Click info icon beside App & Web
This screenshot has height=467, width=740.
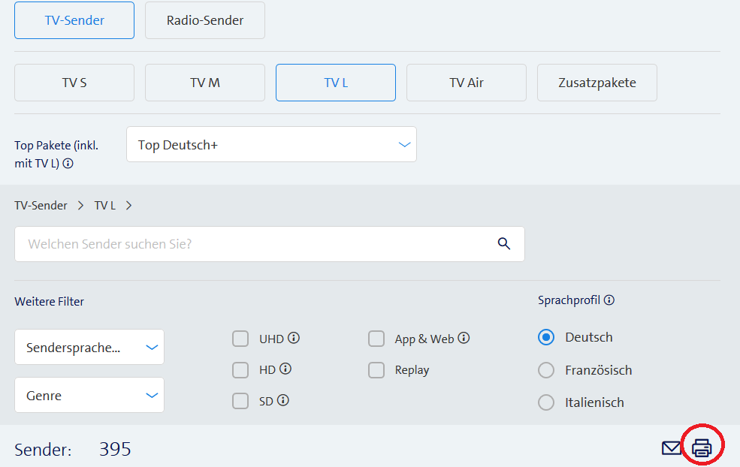coord(464,339)
